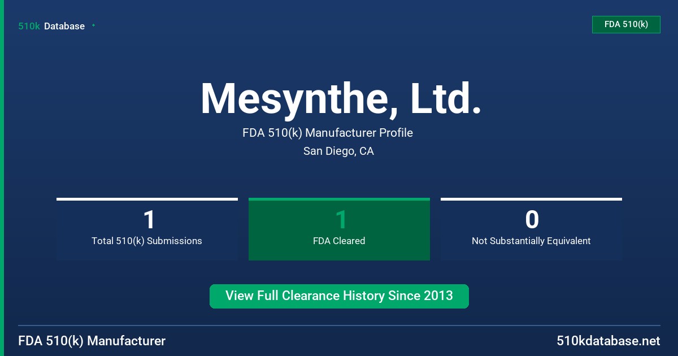This screenshot has width=678, height=356.
Task: Select the Not Substantially Equivalent card
Action: point(531,229)
